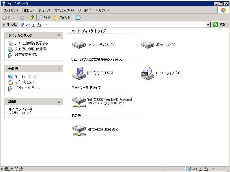
Task: Open コントロール パネル link
Action: [27, 88]
